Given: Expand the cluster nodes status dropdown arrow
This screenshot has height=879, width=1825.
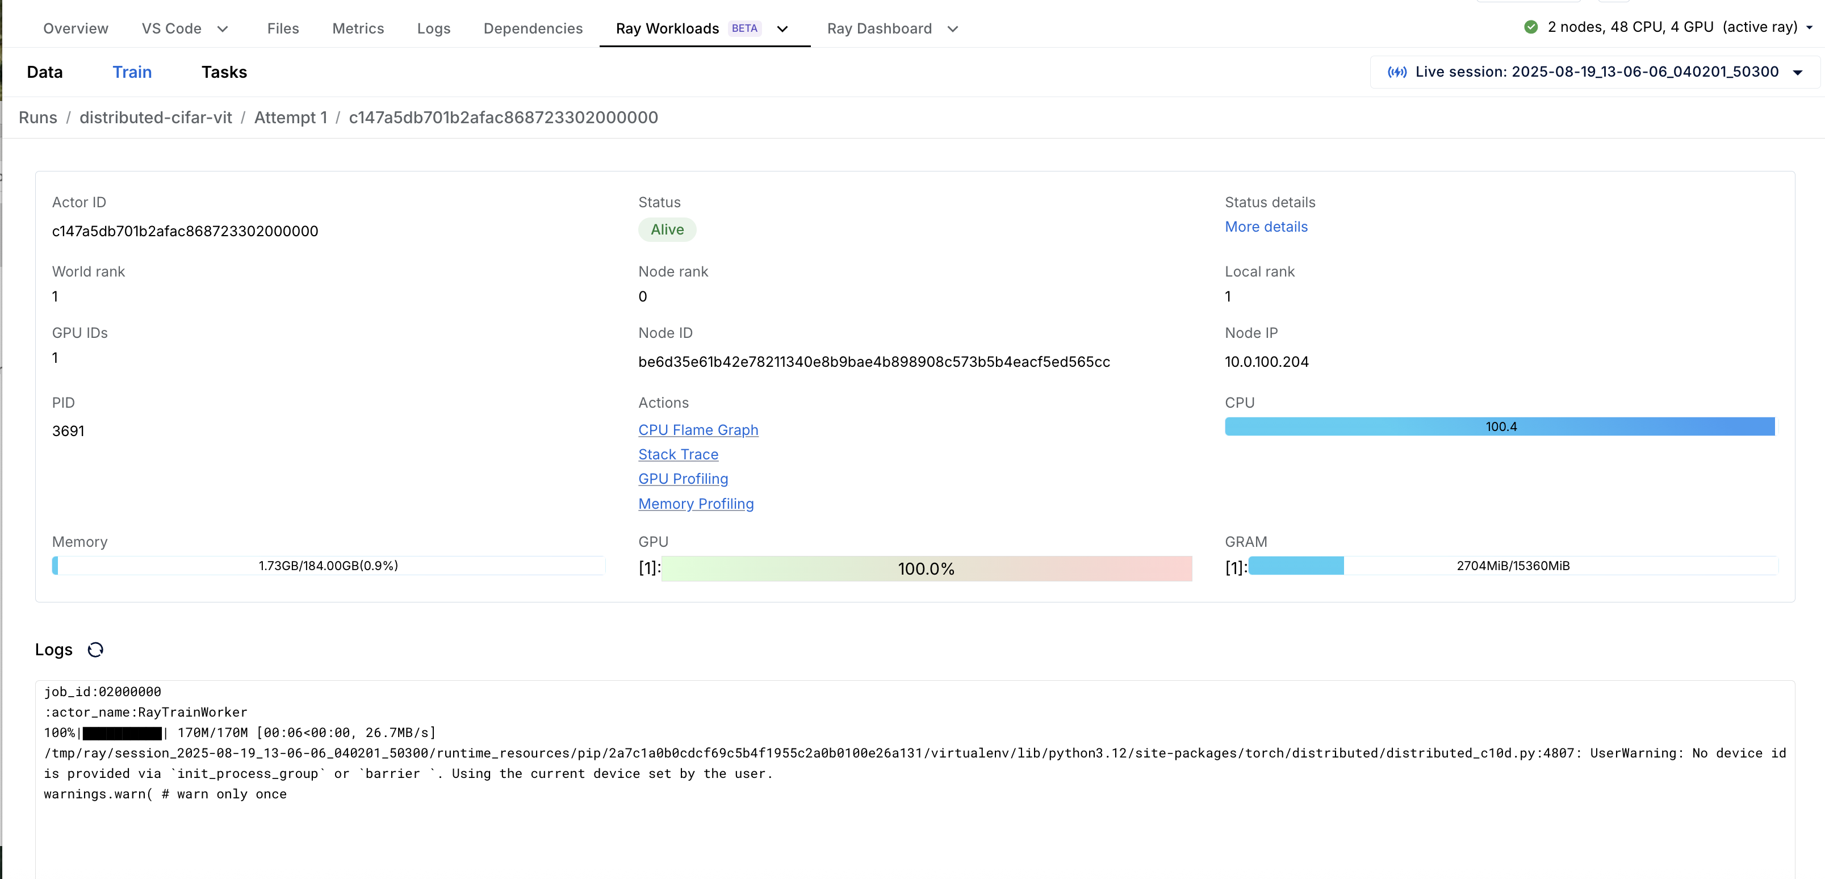Looking at the screenshot, I should pyautogui.click(x=1810, y=28).
